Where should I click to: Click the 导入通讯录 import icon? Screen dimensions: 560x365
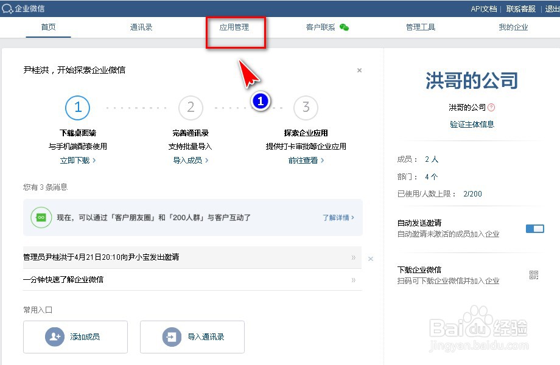[x=172, y=337]
